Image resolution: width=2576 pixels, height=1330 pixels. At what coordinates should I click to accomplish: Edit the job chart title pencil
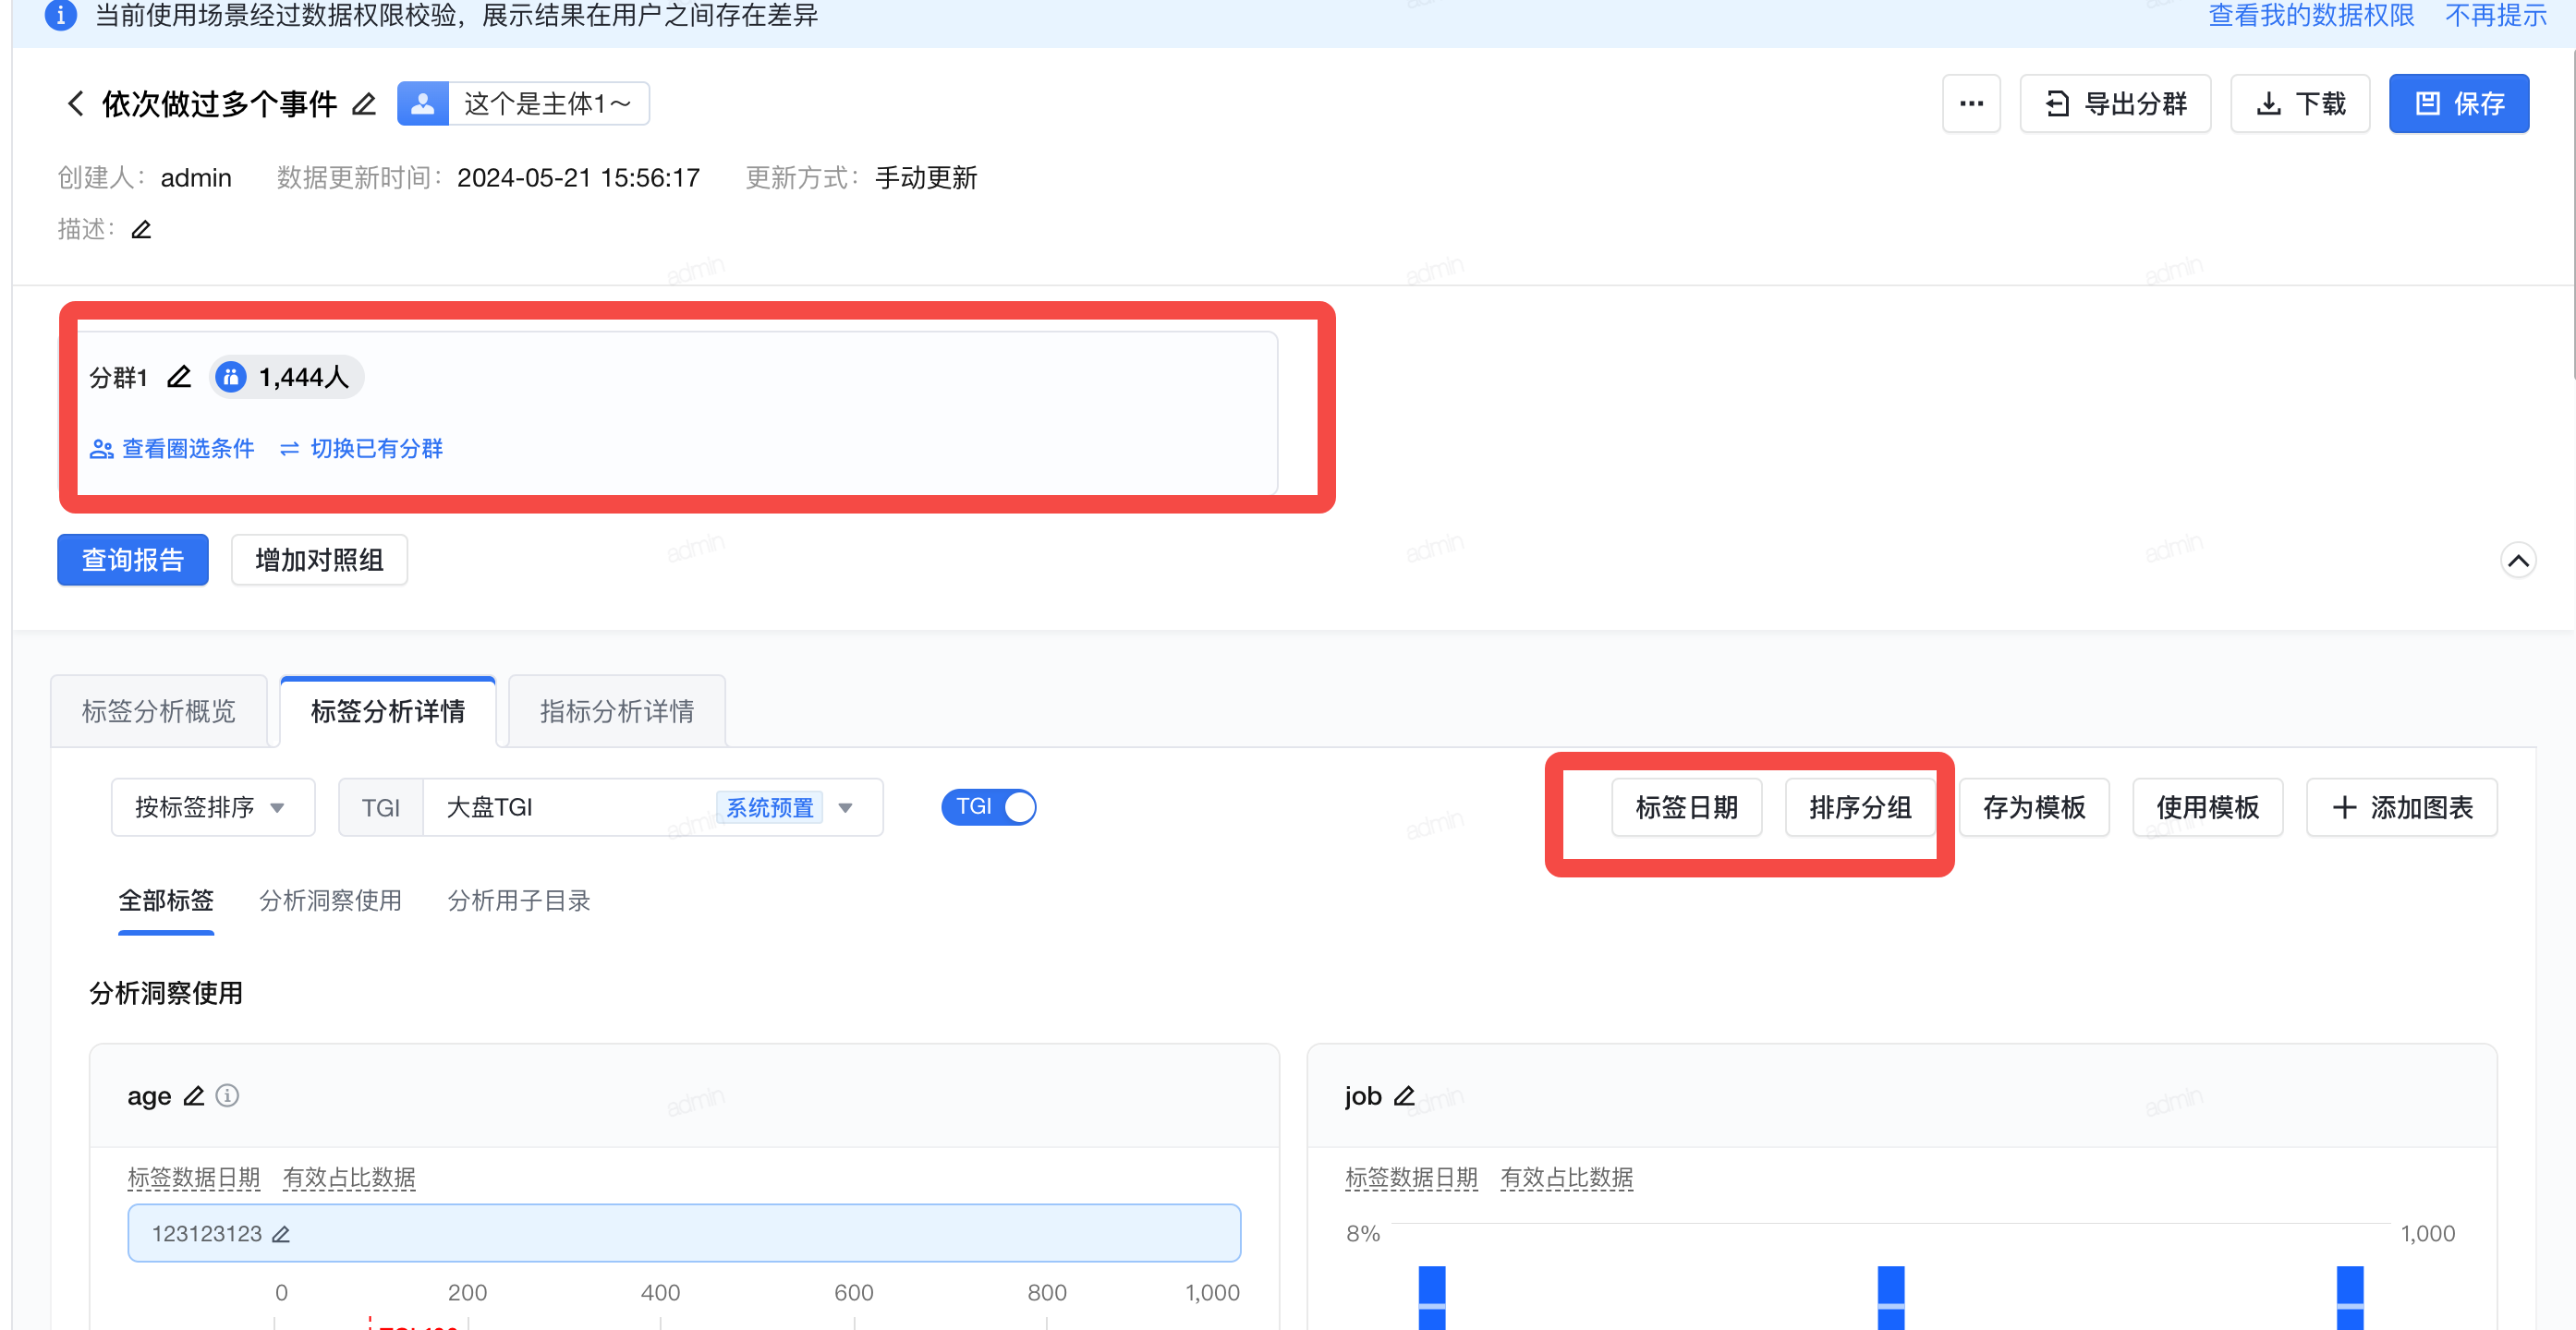[x=1404, y=1096]
